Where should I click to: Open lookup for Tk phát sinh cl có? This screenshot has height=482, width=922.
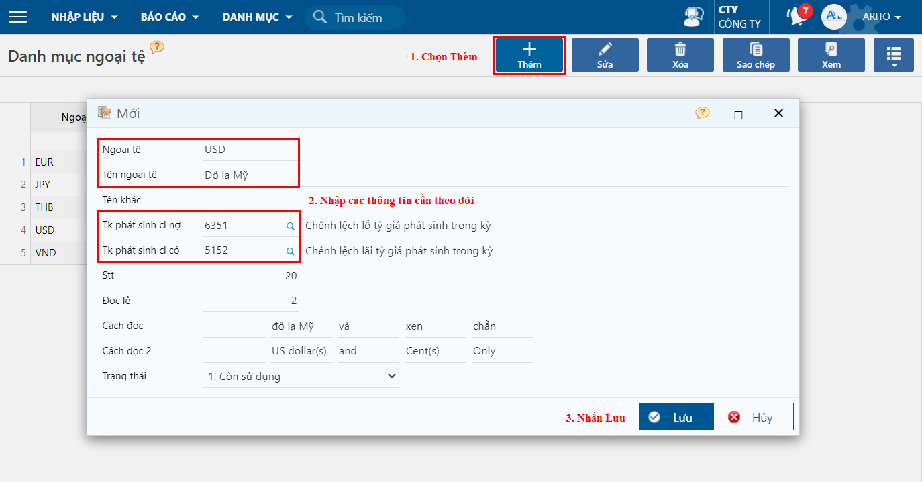click(291, 251)
